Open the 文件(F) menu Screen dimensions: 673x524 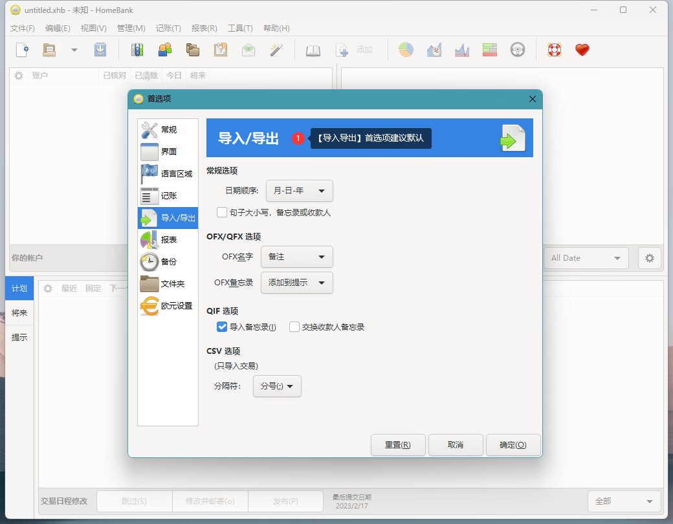click(22, 28)
